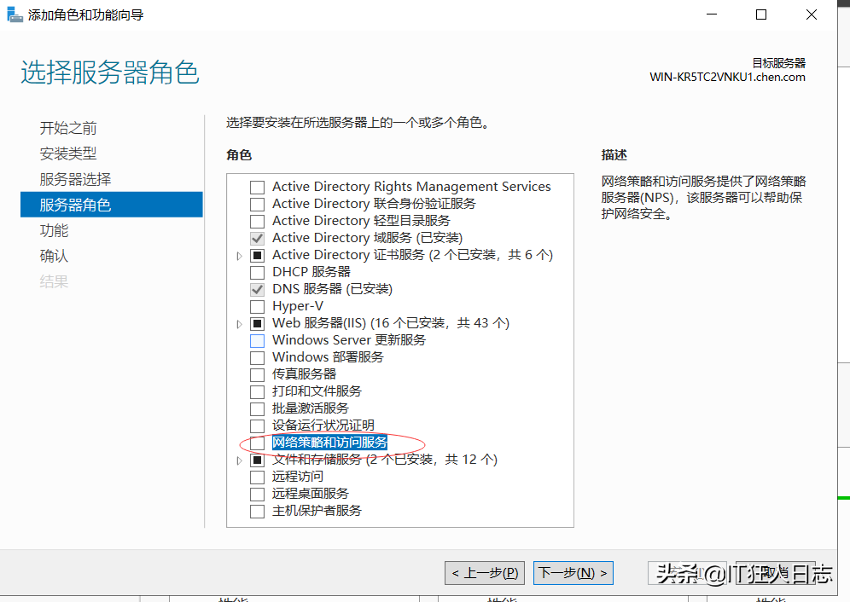Select Active Directory 域服务 (已安装) label
850x602 pixels.
point(368,238)
